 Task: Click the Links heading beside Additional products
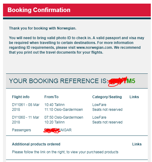click(137, 144)
